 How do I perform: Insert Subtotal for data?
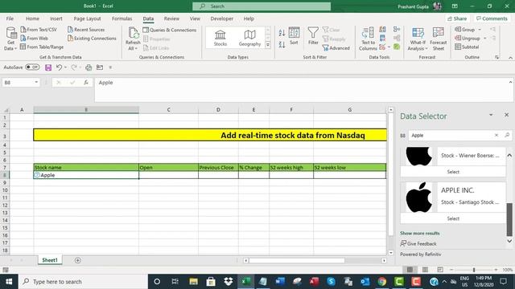pyautogui.click(x=467, y=47)
